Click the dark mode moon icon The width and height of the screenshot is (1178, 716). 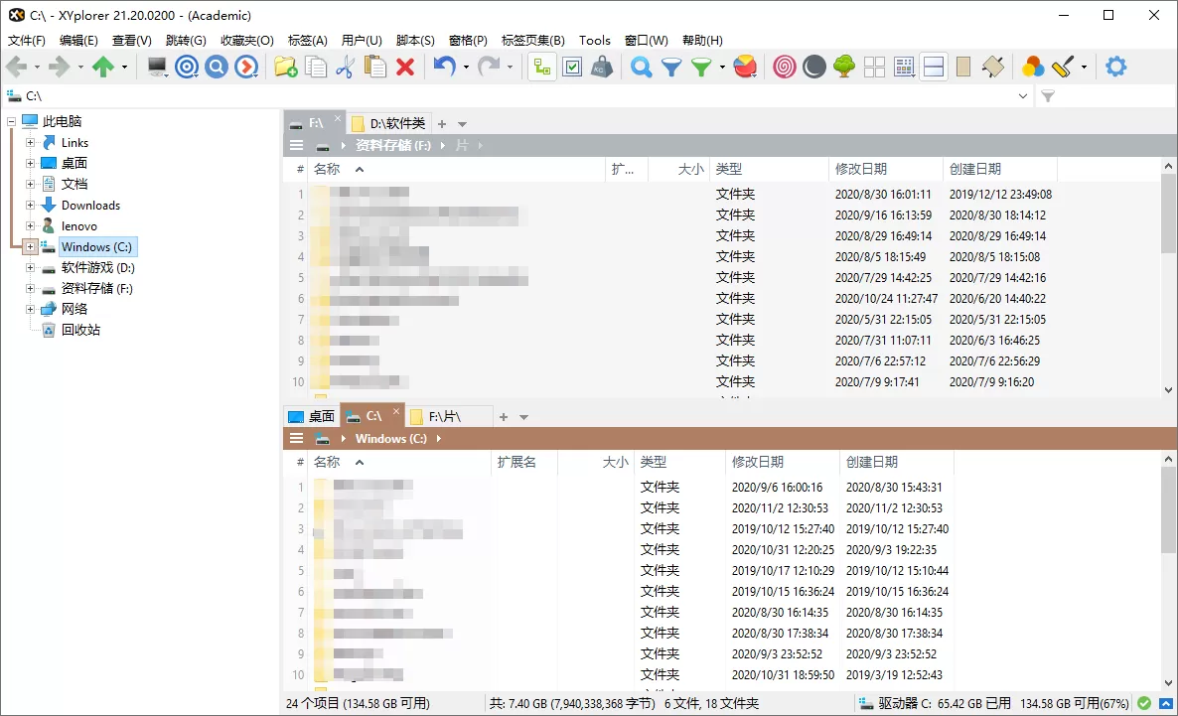click(x=814, y=67)
